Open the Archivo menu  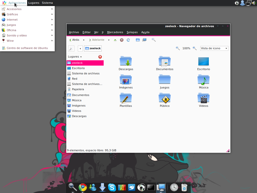[74, 32]
